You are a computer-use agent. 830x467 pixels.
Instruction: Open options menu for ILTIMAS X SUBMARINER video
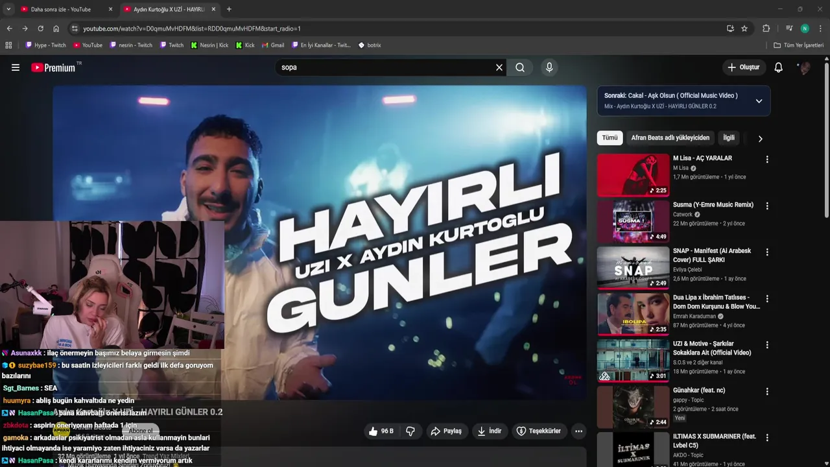coord(767,438)
